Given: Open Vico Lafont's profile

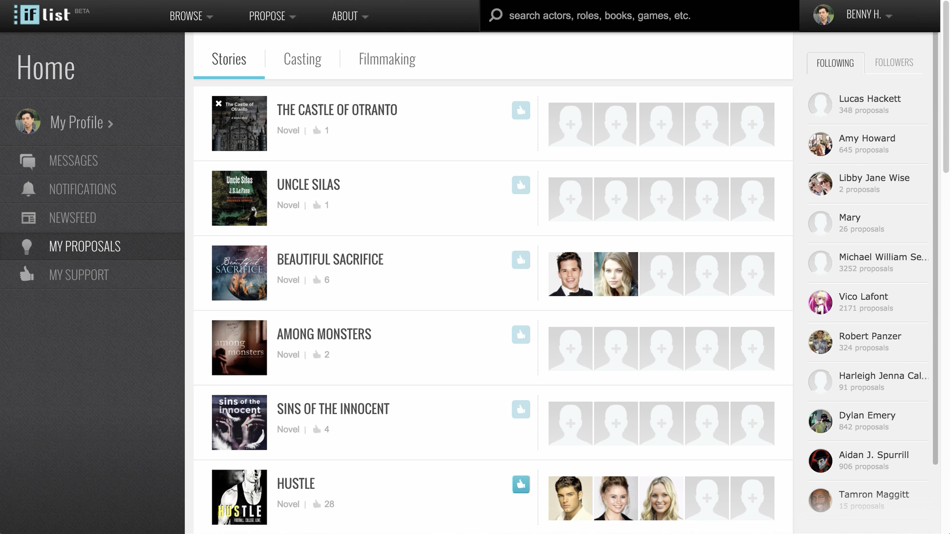Looking at the screenshot, I should (863, 297).
